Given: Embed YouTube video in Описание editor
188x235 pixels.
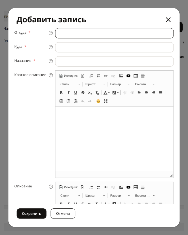Looking at the screenshot, I should (x=129, y=187).
